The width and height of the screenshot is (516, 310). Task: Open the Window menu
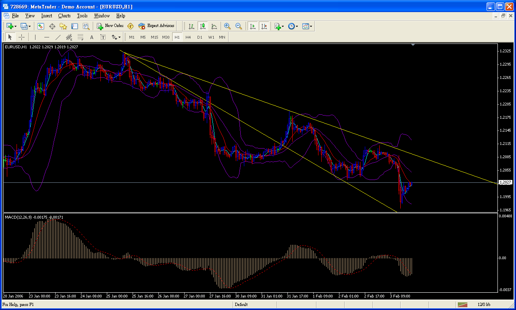102,16
